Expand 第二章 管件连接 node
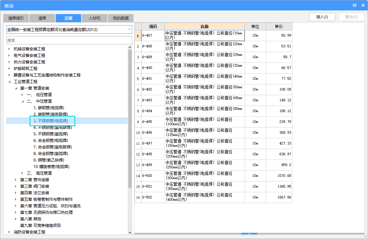 (x=16, y=180)
